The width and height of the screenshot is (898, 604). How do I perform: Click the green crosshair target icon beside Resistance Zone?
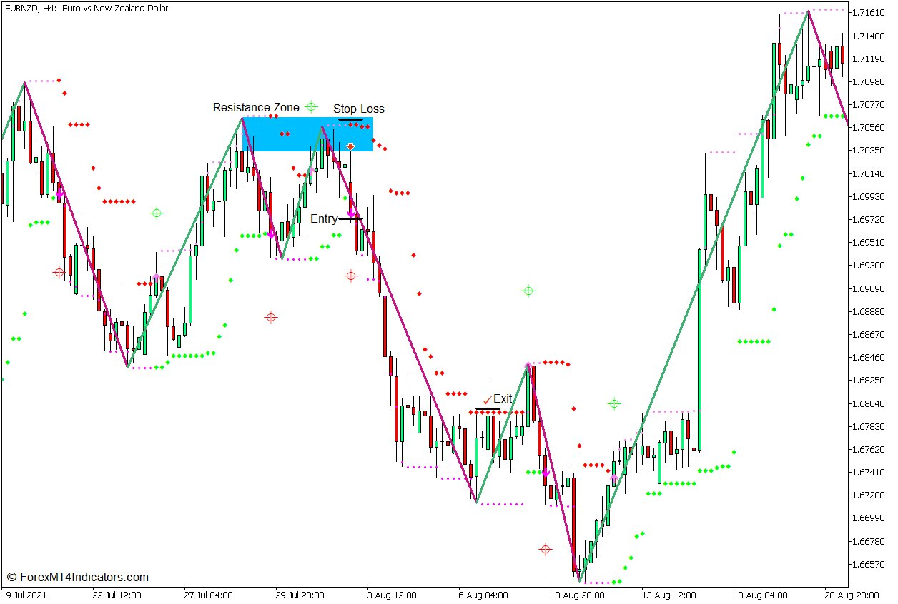pyautogui.click(x=310, y=106)
